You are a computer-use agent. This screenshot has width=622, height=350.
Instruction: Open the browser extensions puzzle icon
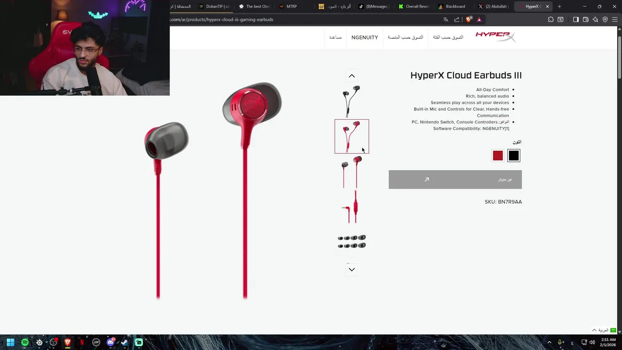pos(551,19)
